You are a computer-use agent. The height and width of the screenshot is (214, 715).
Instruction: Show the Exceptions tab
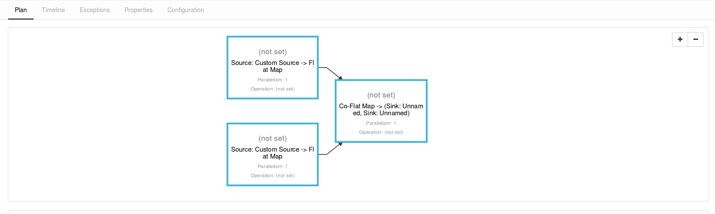click(x=95, y=10)
